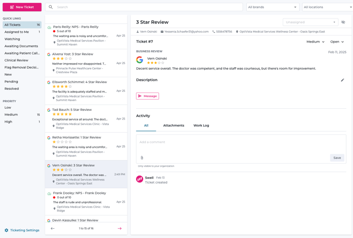Click Google icon on Tad Bauch ticket
This screenshot has width=353, height=238.
[x=49, y=110]
